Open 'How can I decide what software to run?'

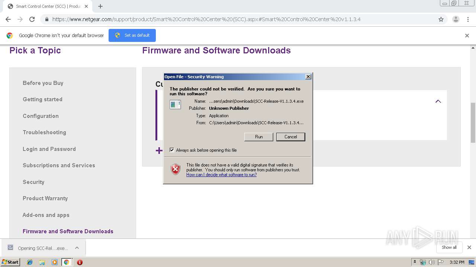click(221, 175)
